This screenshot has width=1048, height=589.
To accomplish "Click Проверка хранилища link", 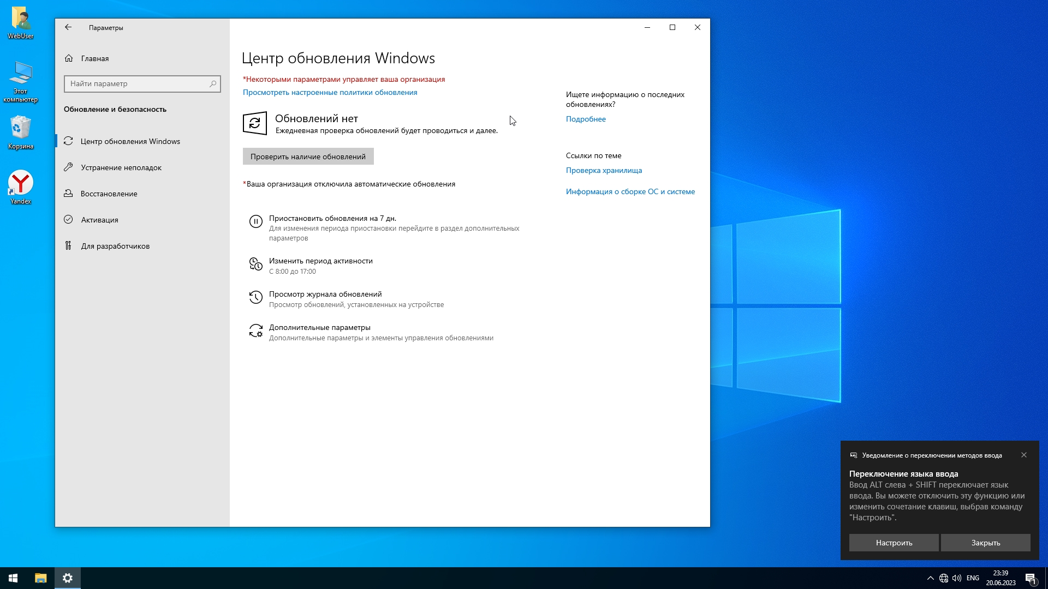I will (x=604, y=170).
